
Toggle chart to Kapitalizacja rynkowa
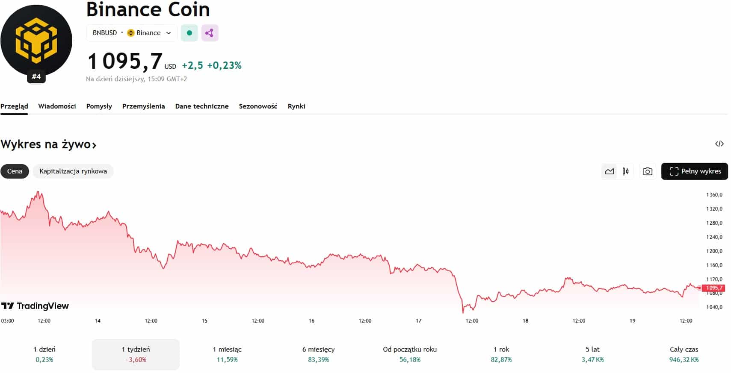73,171
